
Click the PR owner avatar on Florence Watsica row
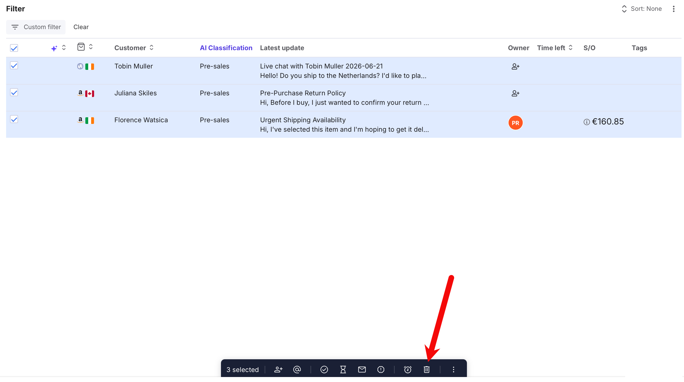click(x=515, y=123)
